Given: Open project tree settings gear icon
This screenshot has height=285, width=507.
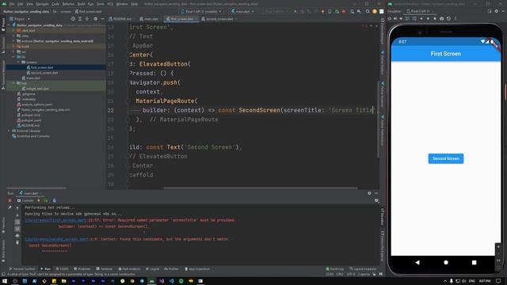Looking at the screenshot, I should coord(95,19).
